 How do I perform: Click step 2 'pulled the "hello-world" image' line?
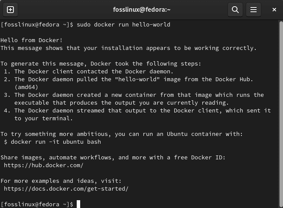click(129, 79)
